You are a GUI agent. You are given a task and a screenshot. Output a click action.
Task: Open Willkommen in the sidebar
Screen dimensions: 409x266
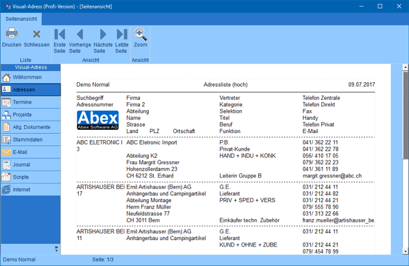30,77
